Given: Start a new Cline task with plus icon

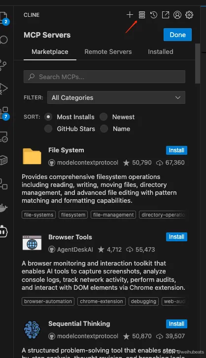Looking at the screenshot, I should (130, 15).
